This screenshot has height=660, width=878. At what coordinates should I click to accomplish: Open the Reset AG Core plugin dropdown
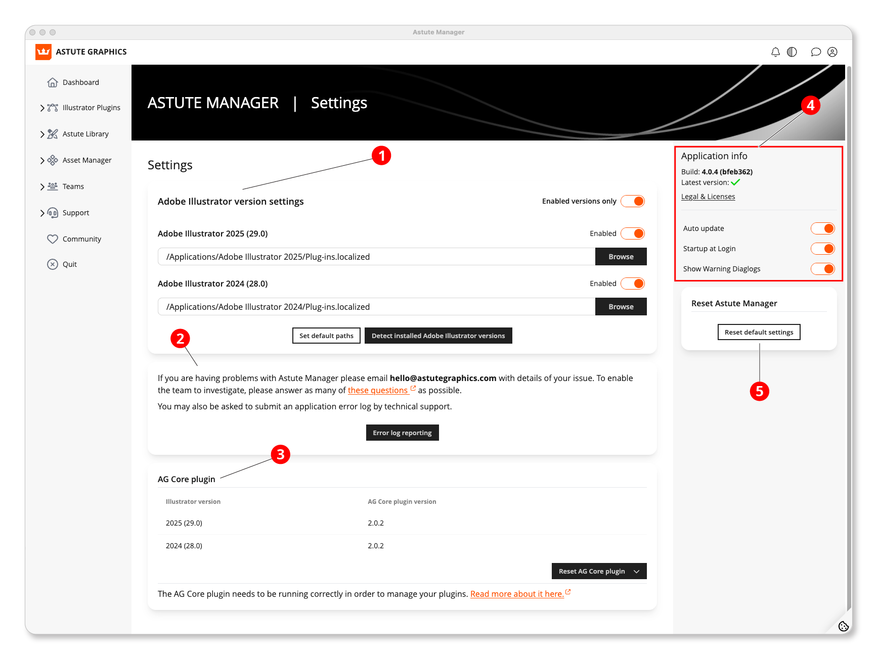click(599, 571)
